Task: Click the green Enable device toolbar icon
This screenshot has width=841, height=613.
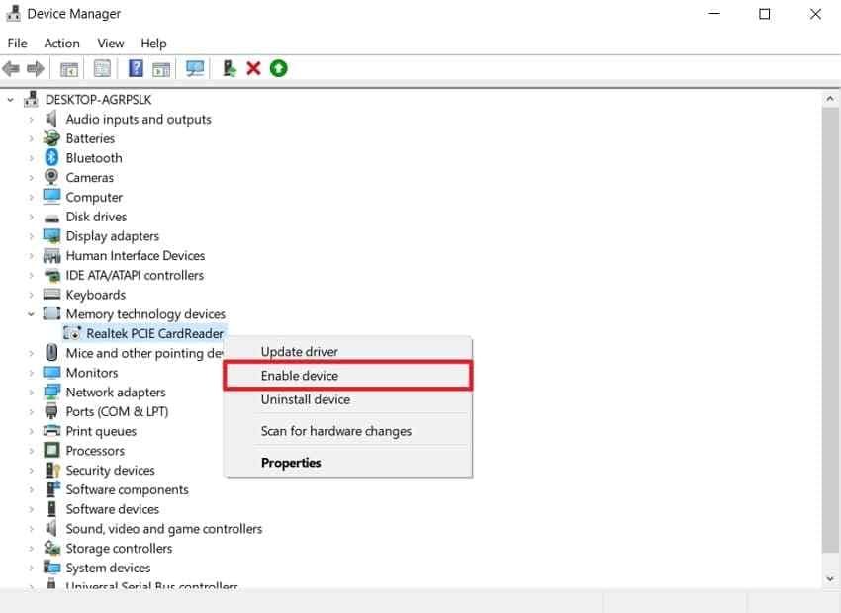Action: 278,68
